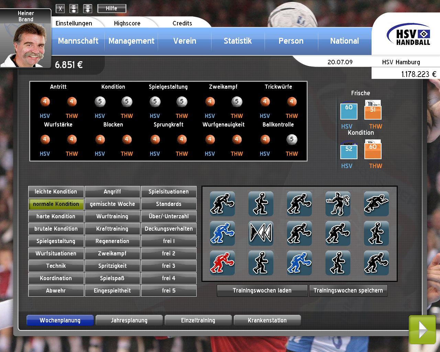The height and width of the screenshot is (352, 440).
Task: Click the red player training icon
Action: tap(222, 263)
